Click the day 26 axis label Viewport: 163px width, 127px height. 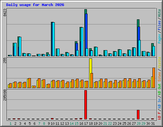click(x=129, y=124)
